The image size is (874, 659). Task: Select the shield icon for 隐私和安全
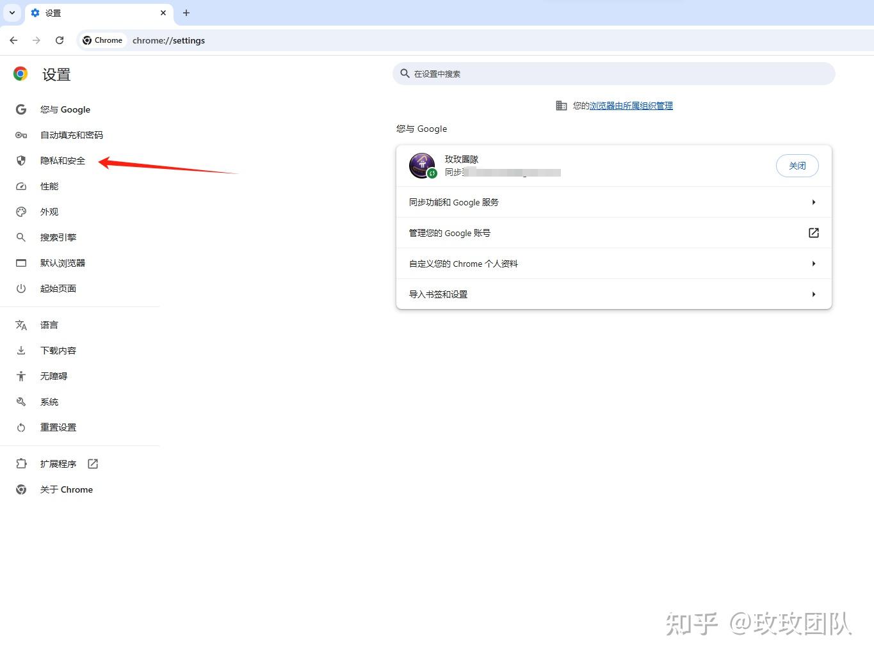(21, 161)
